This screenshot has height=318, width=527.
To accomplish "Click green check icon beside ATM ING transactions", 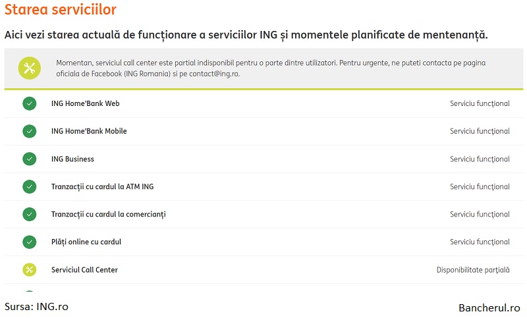I will (x=29, y=187).
